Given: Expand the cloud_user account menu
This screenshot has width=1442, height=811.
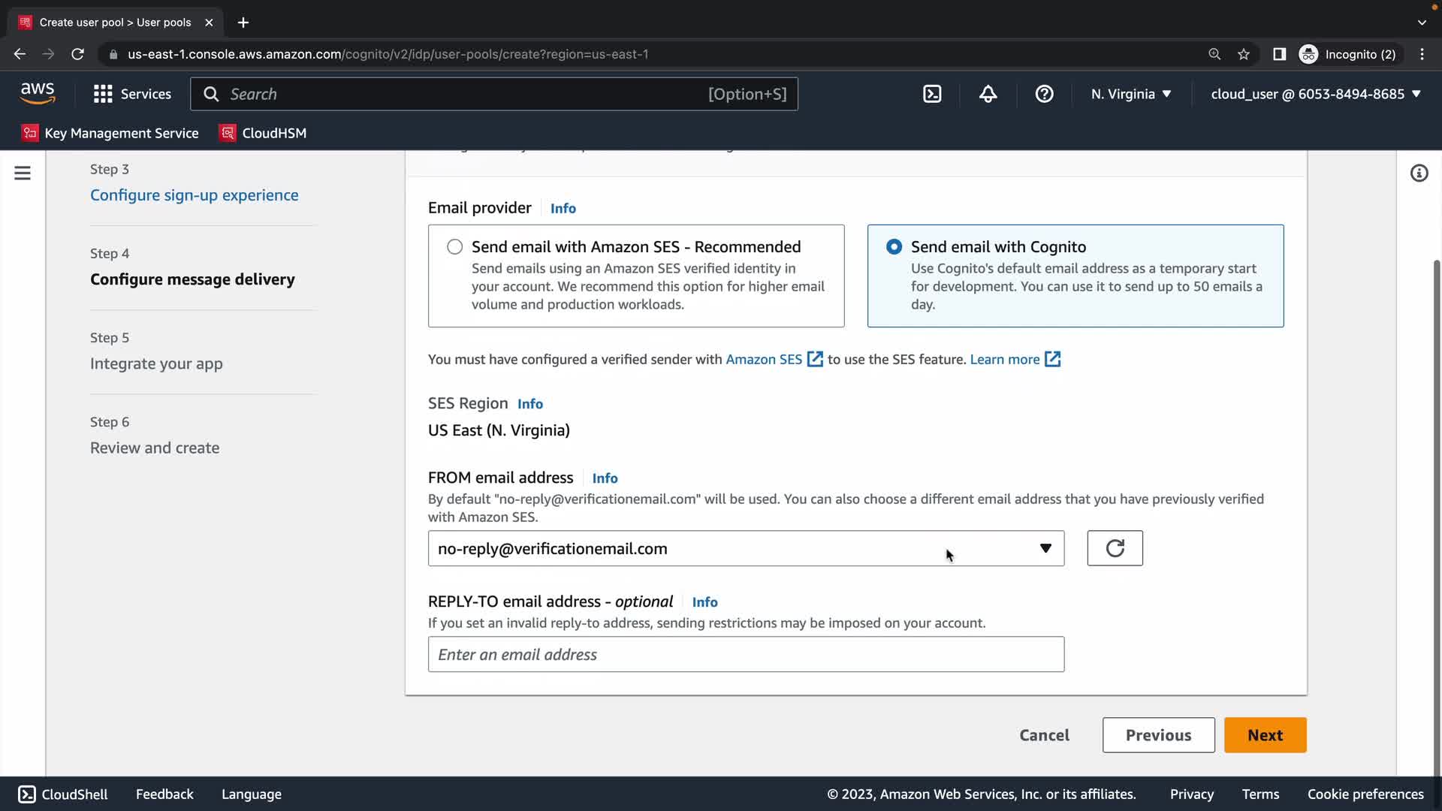Looking at the screenshot, I should [1316, 94].
